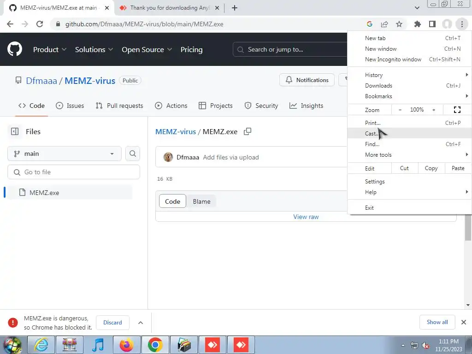Expand the Open Source menu
This screenshot has width=472, height=354.
[x=147, y=49]
